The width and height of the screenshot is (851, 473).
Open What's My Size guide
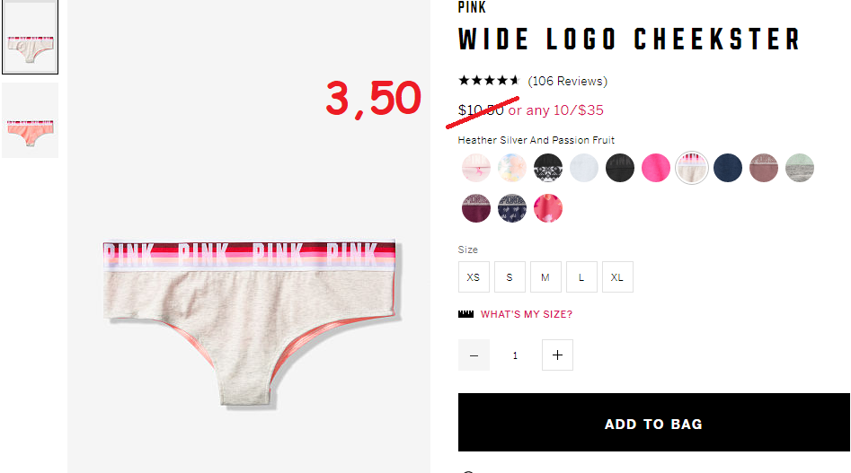click(527, 314)
